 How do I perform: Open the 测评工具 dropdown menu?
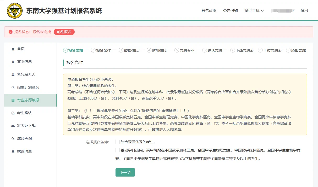[254, 11]
